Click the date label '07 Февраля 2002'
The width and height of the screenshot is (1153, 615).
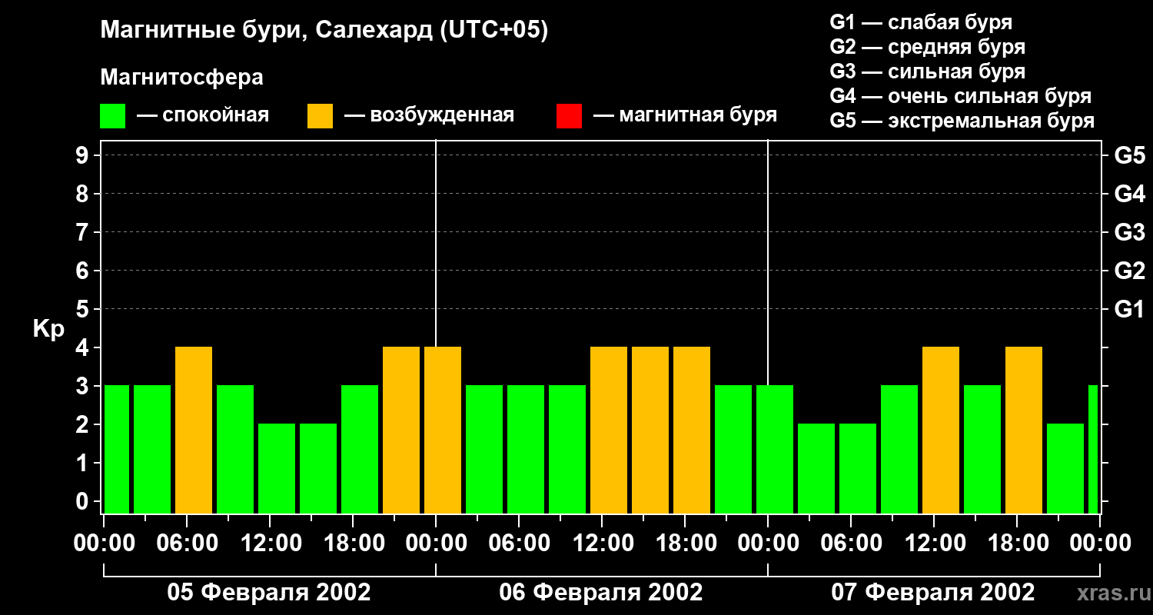(933, 593)
